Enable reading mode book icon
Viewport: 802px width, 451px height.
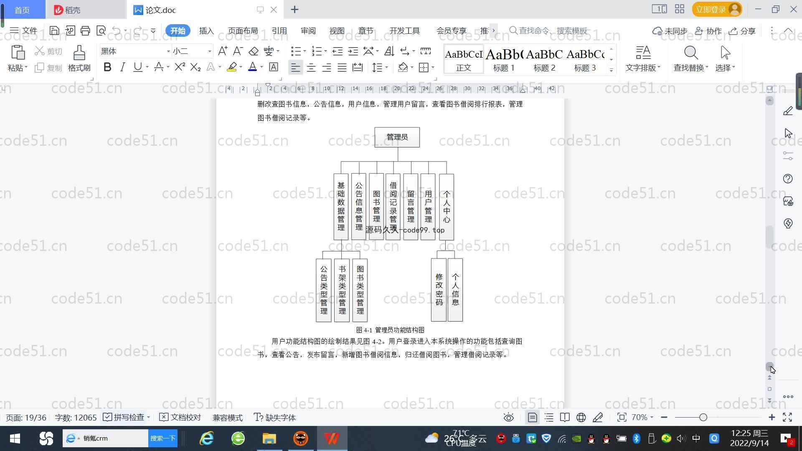(x=565, y=418)
